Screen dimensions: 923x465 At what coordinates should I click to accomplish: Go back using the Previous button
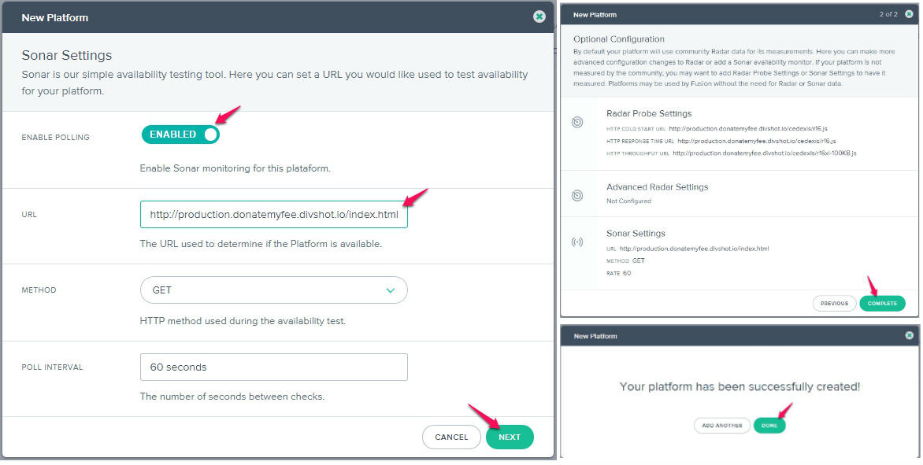pos(834,303)
